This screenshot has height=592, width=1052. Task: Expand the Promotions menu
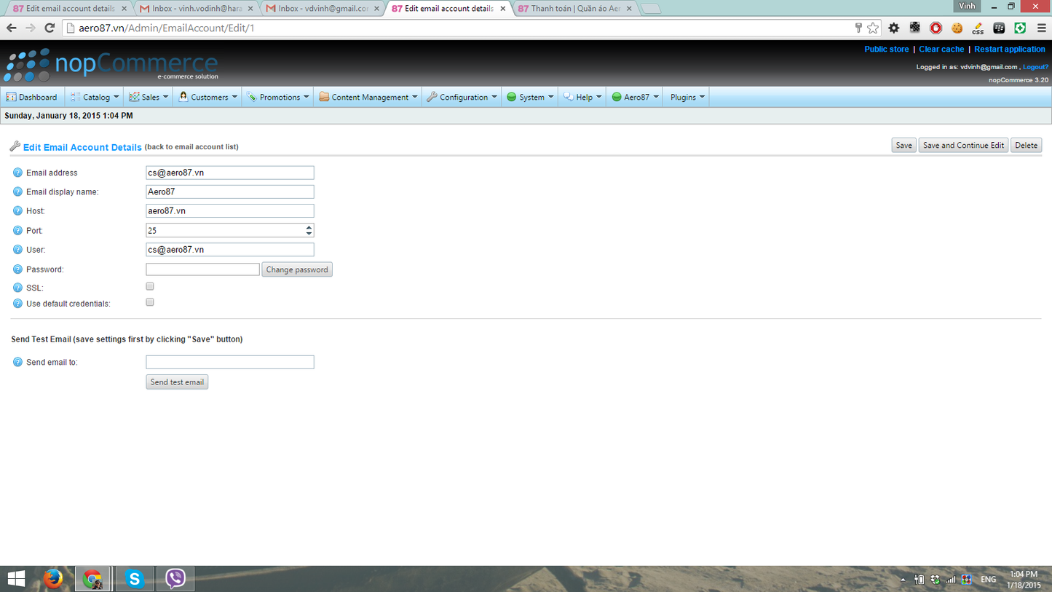point(277,97)
